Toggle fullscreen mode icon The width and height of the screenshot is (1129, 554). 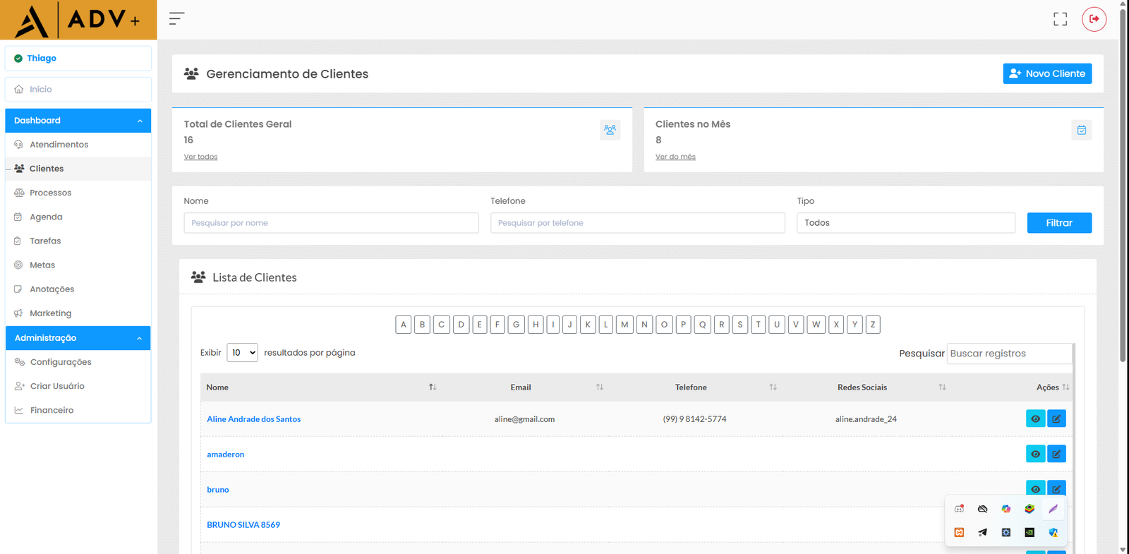1060,19
